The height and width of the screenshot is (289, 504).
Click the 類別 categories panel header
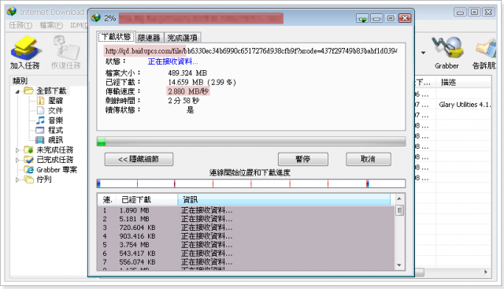click(20, 80)
